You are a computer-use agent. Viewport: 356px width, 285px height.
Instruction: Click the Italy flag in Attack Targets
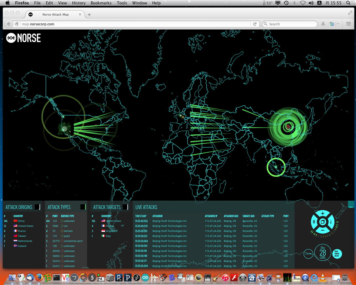[103, 236]
